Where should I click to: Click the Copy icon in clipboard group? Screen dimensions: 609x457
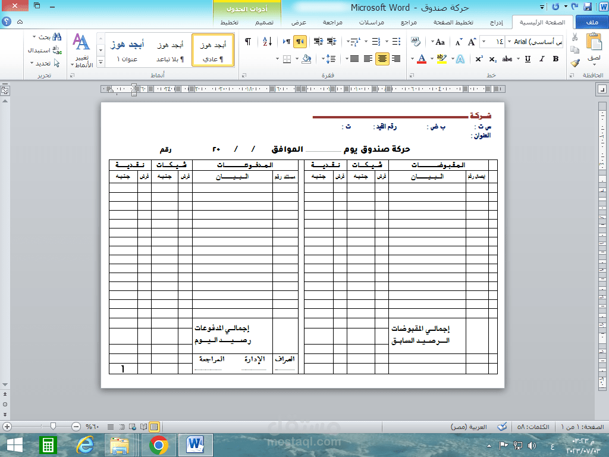pyautogui.click(x=575, y=50)
